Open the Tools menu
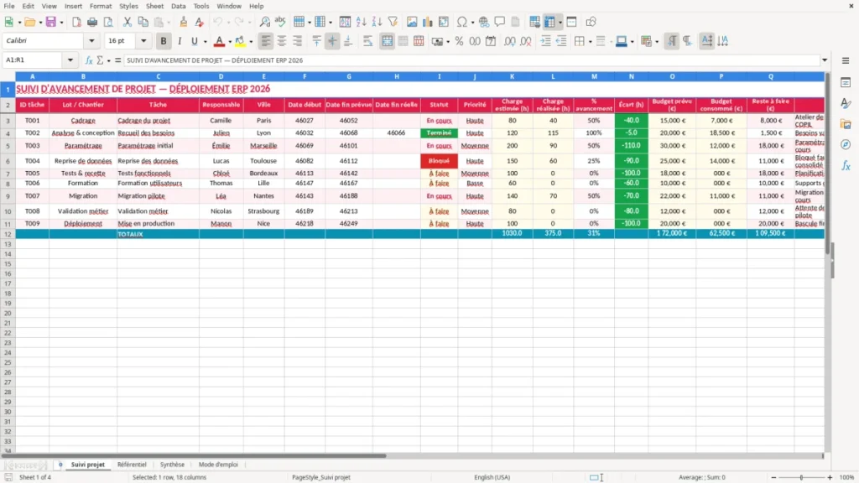 point(201,6)
